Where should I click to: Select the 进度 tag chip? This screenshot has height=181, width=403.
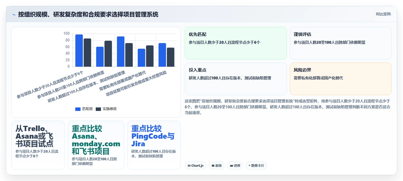click(235, 166)
